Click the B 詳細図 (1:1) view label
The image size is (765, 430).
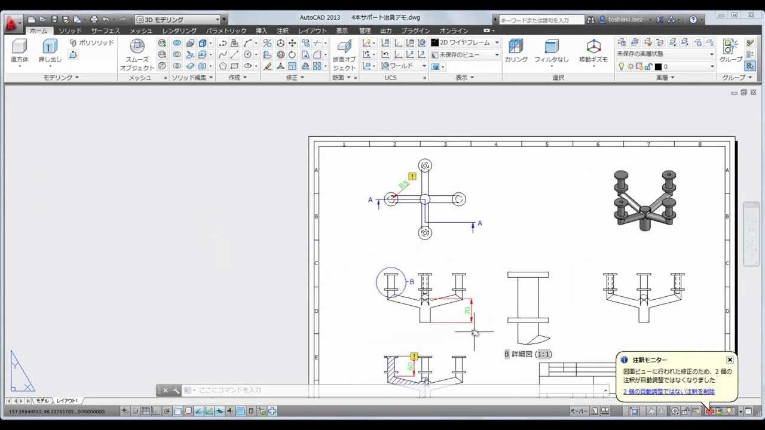pyautogui.click(x=528, y=354)
